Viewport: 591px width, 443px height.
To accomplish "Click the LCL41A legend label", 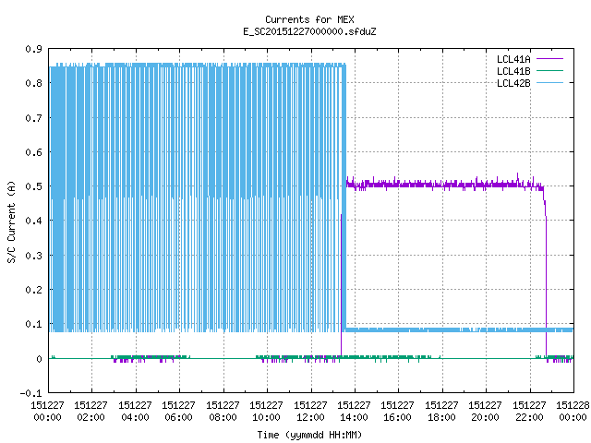I will click(x=513, y=59).
